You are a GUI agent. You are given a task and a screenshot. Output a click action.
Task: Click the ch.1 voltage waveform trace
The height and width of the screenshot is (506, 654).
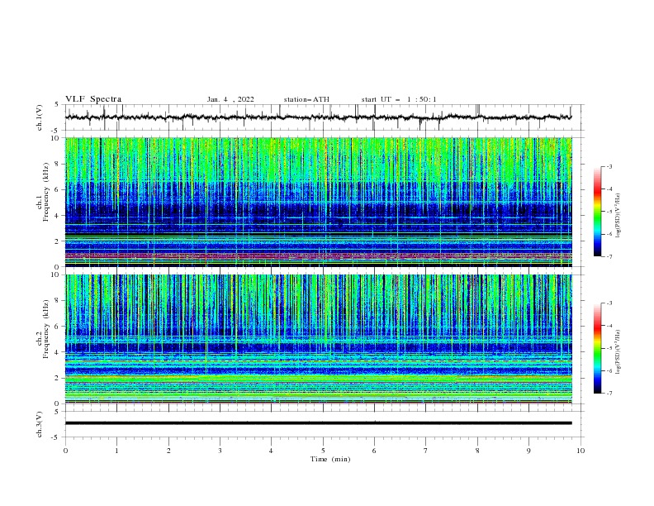tap(318, 117)
